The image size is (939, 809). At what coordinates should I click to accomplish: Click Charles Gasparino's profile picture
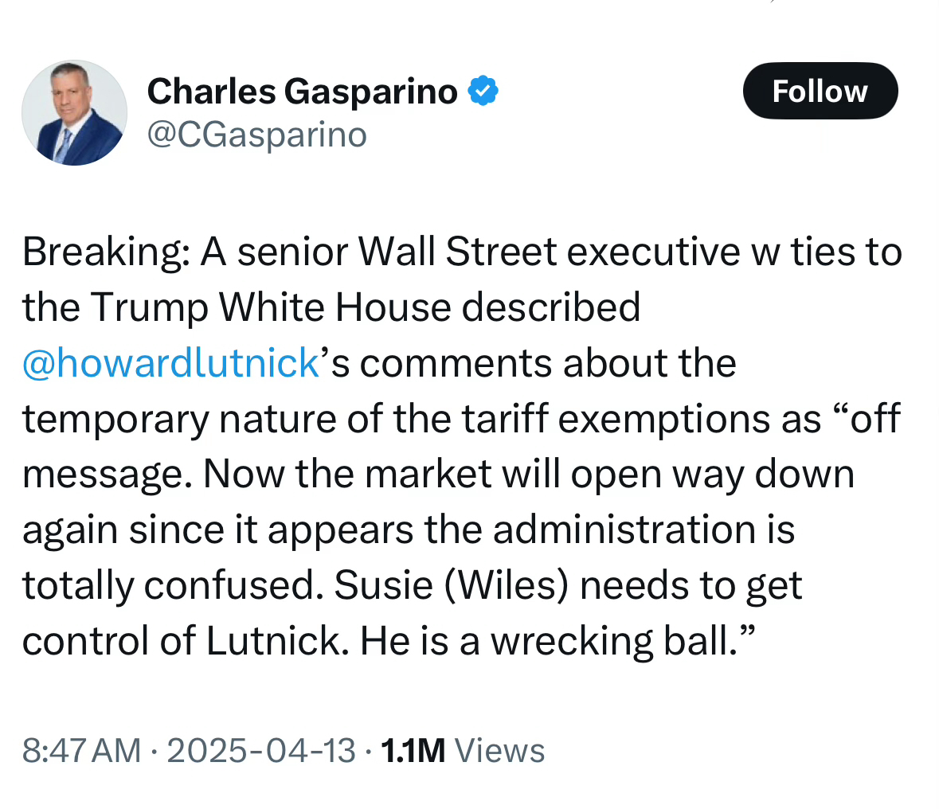pos(74,113)
